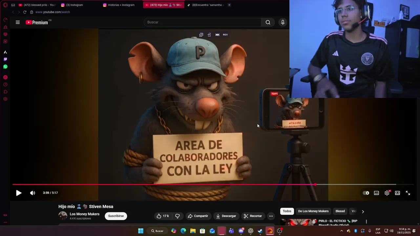Switch to Historias • Instagram tab
420x236 pixels.
[x=121, y=5]
